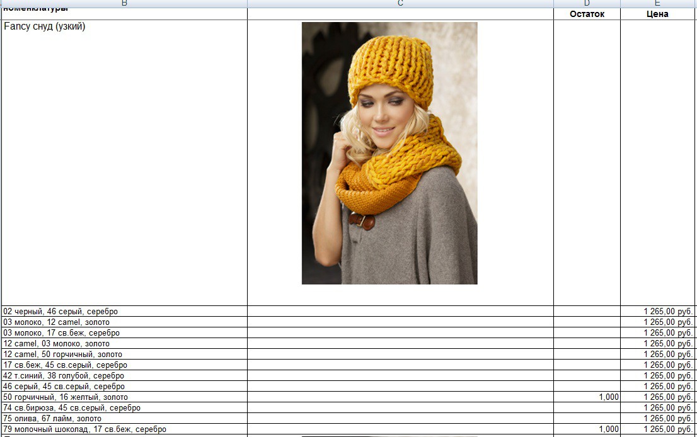Select the '74 св.бирюза, 45 св.серый, серебро' cell
The width and height of the screenshot is (697, 437).
(x=125, y=407)
